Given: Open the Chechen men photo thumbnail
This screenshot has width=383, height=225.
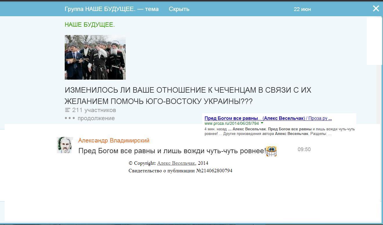Looking at the screenshot, I should tap(95, 57).
